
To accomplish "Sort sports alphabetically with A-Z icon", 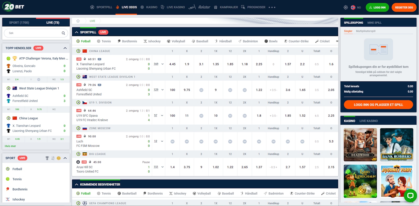I will point(53,158).
